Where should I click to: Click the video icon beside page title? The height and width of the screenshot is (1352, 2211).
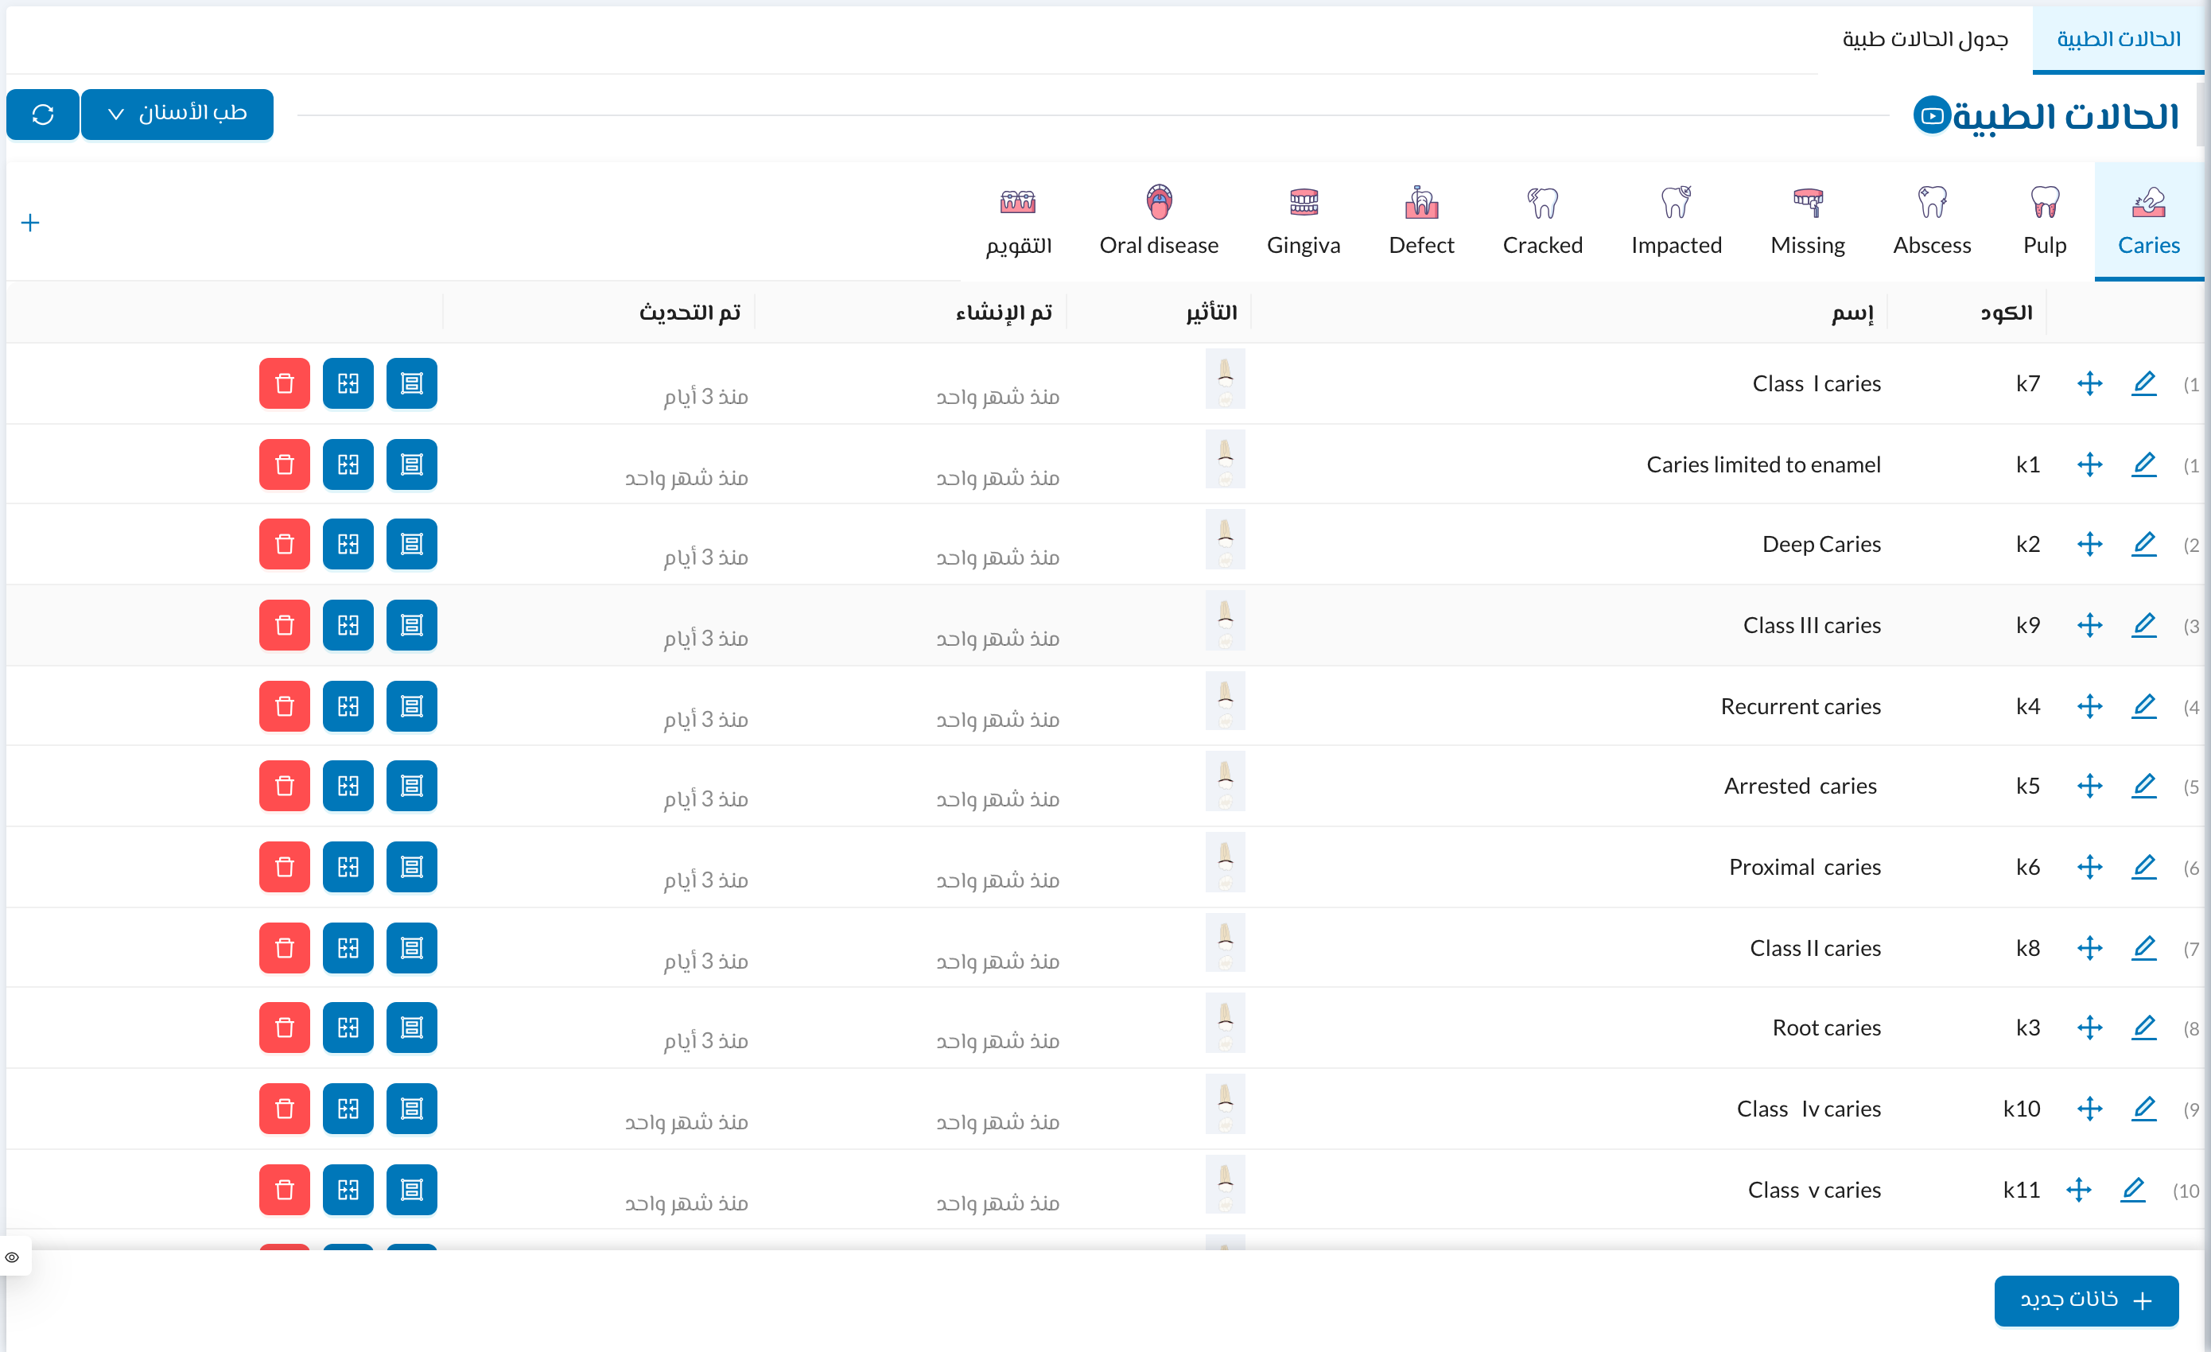coord(1932,115)
